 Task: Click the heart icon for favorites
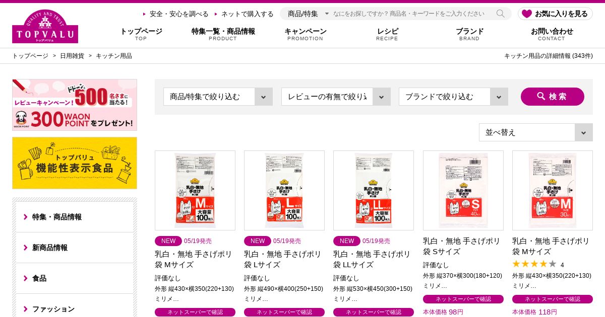tap(527, 14)
